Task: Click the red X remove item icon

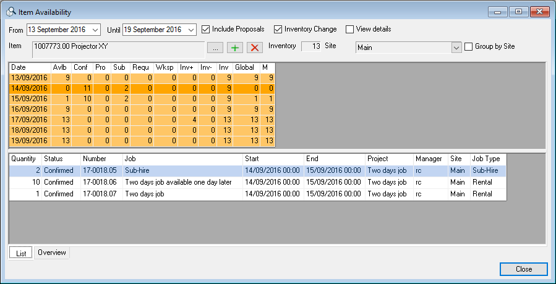Action: point(254,48)
